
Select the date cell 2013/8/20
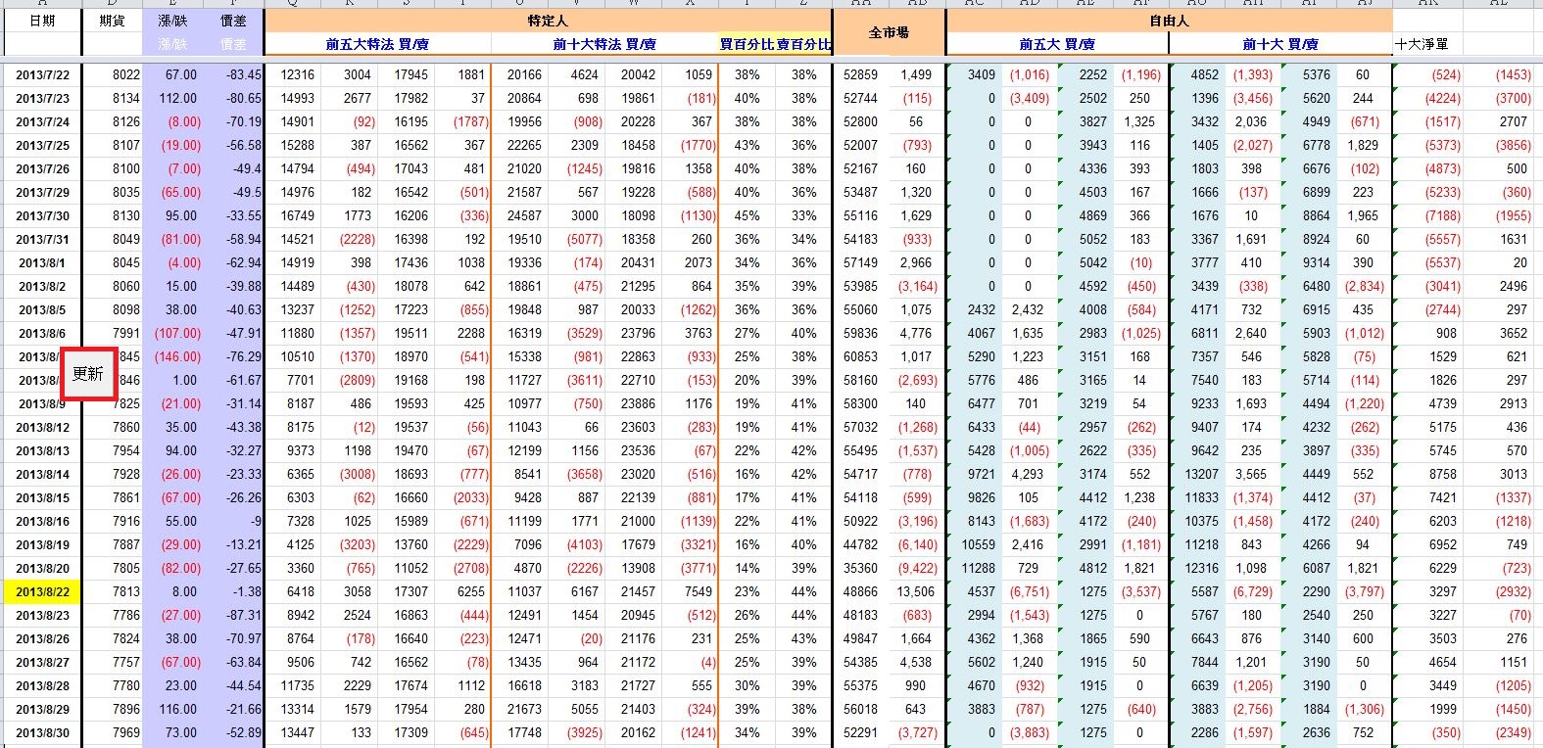click(x=42, y=568)
